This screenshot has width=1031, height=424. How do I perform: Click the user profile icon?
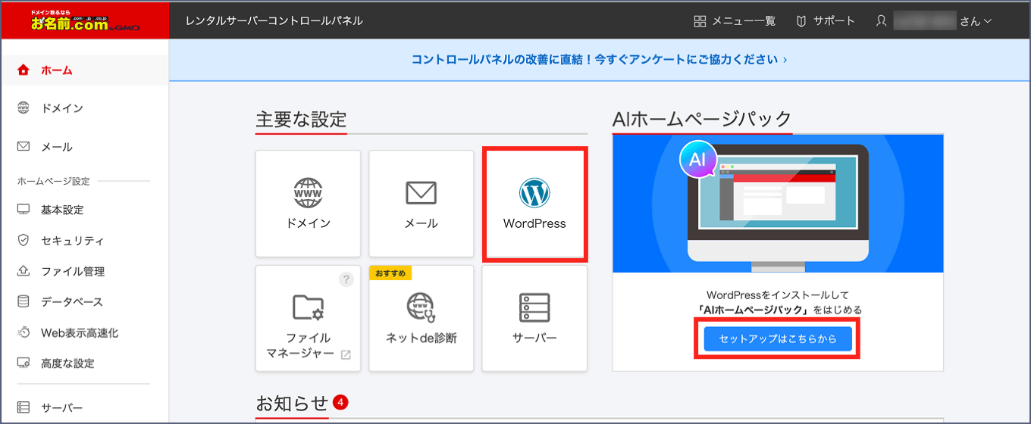pyautogui.click(x=881, y=21)
